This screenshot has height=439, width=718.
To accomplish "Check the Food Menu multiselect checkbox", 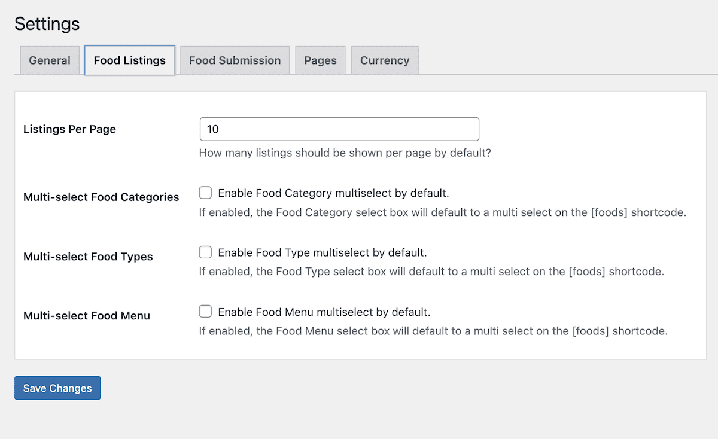I will click(205, 311).
